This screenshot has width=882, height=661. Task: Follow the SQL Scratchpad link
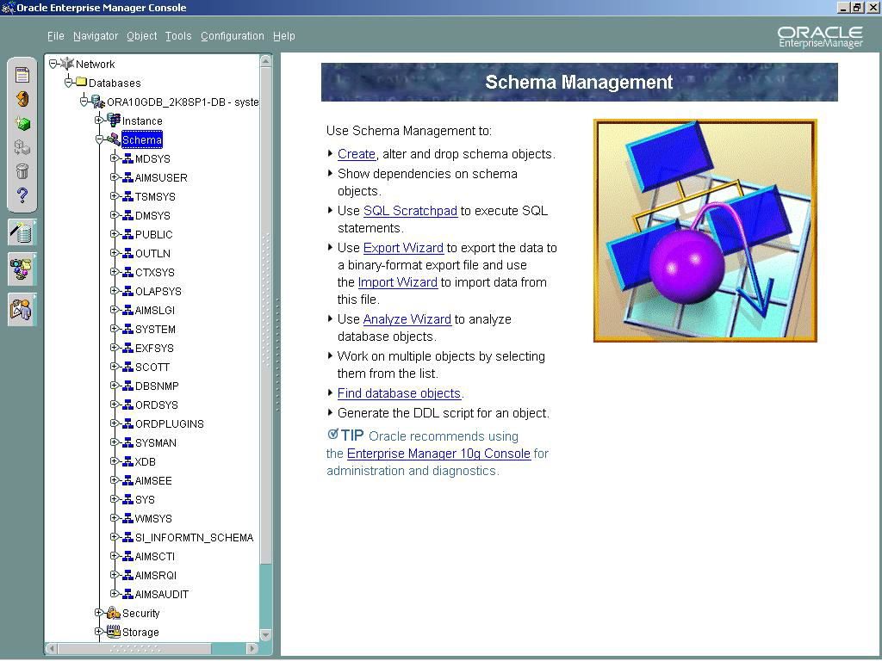coord(410,211)
